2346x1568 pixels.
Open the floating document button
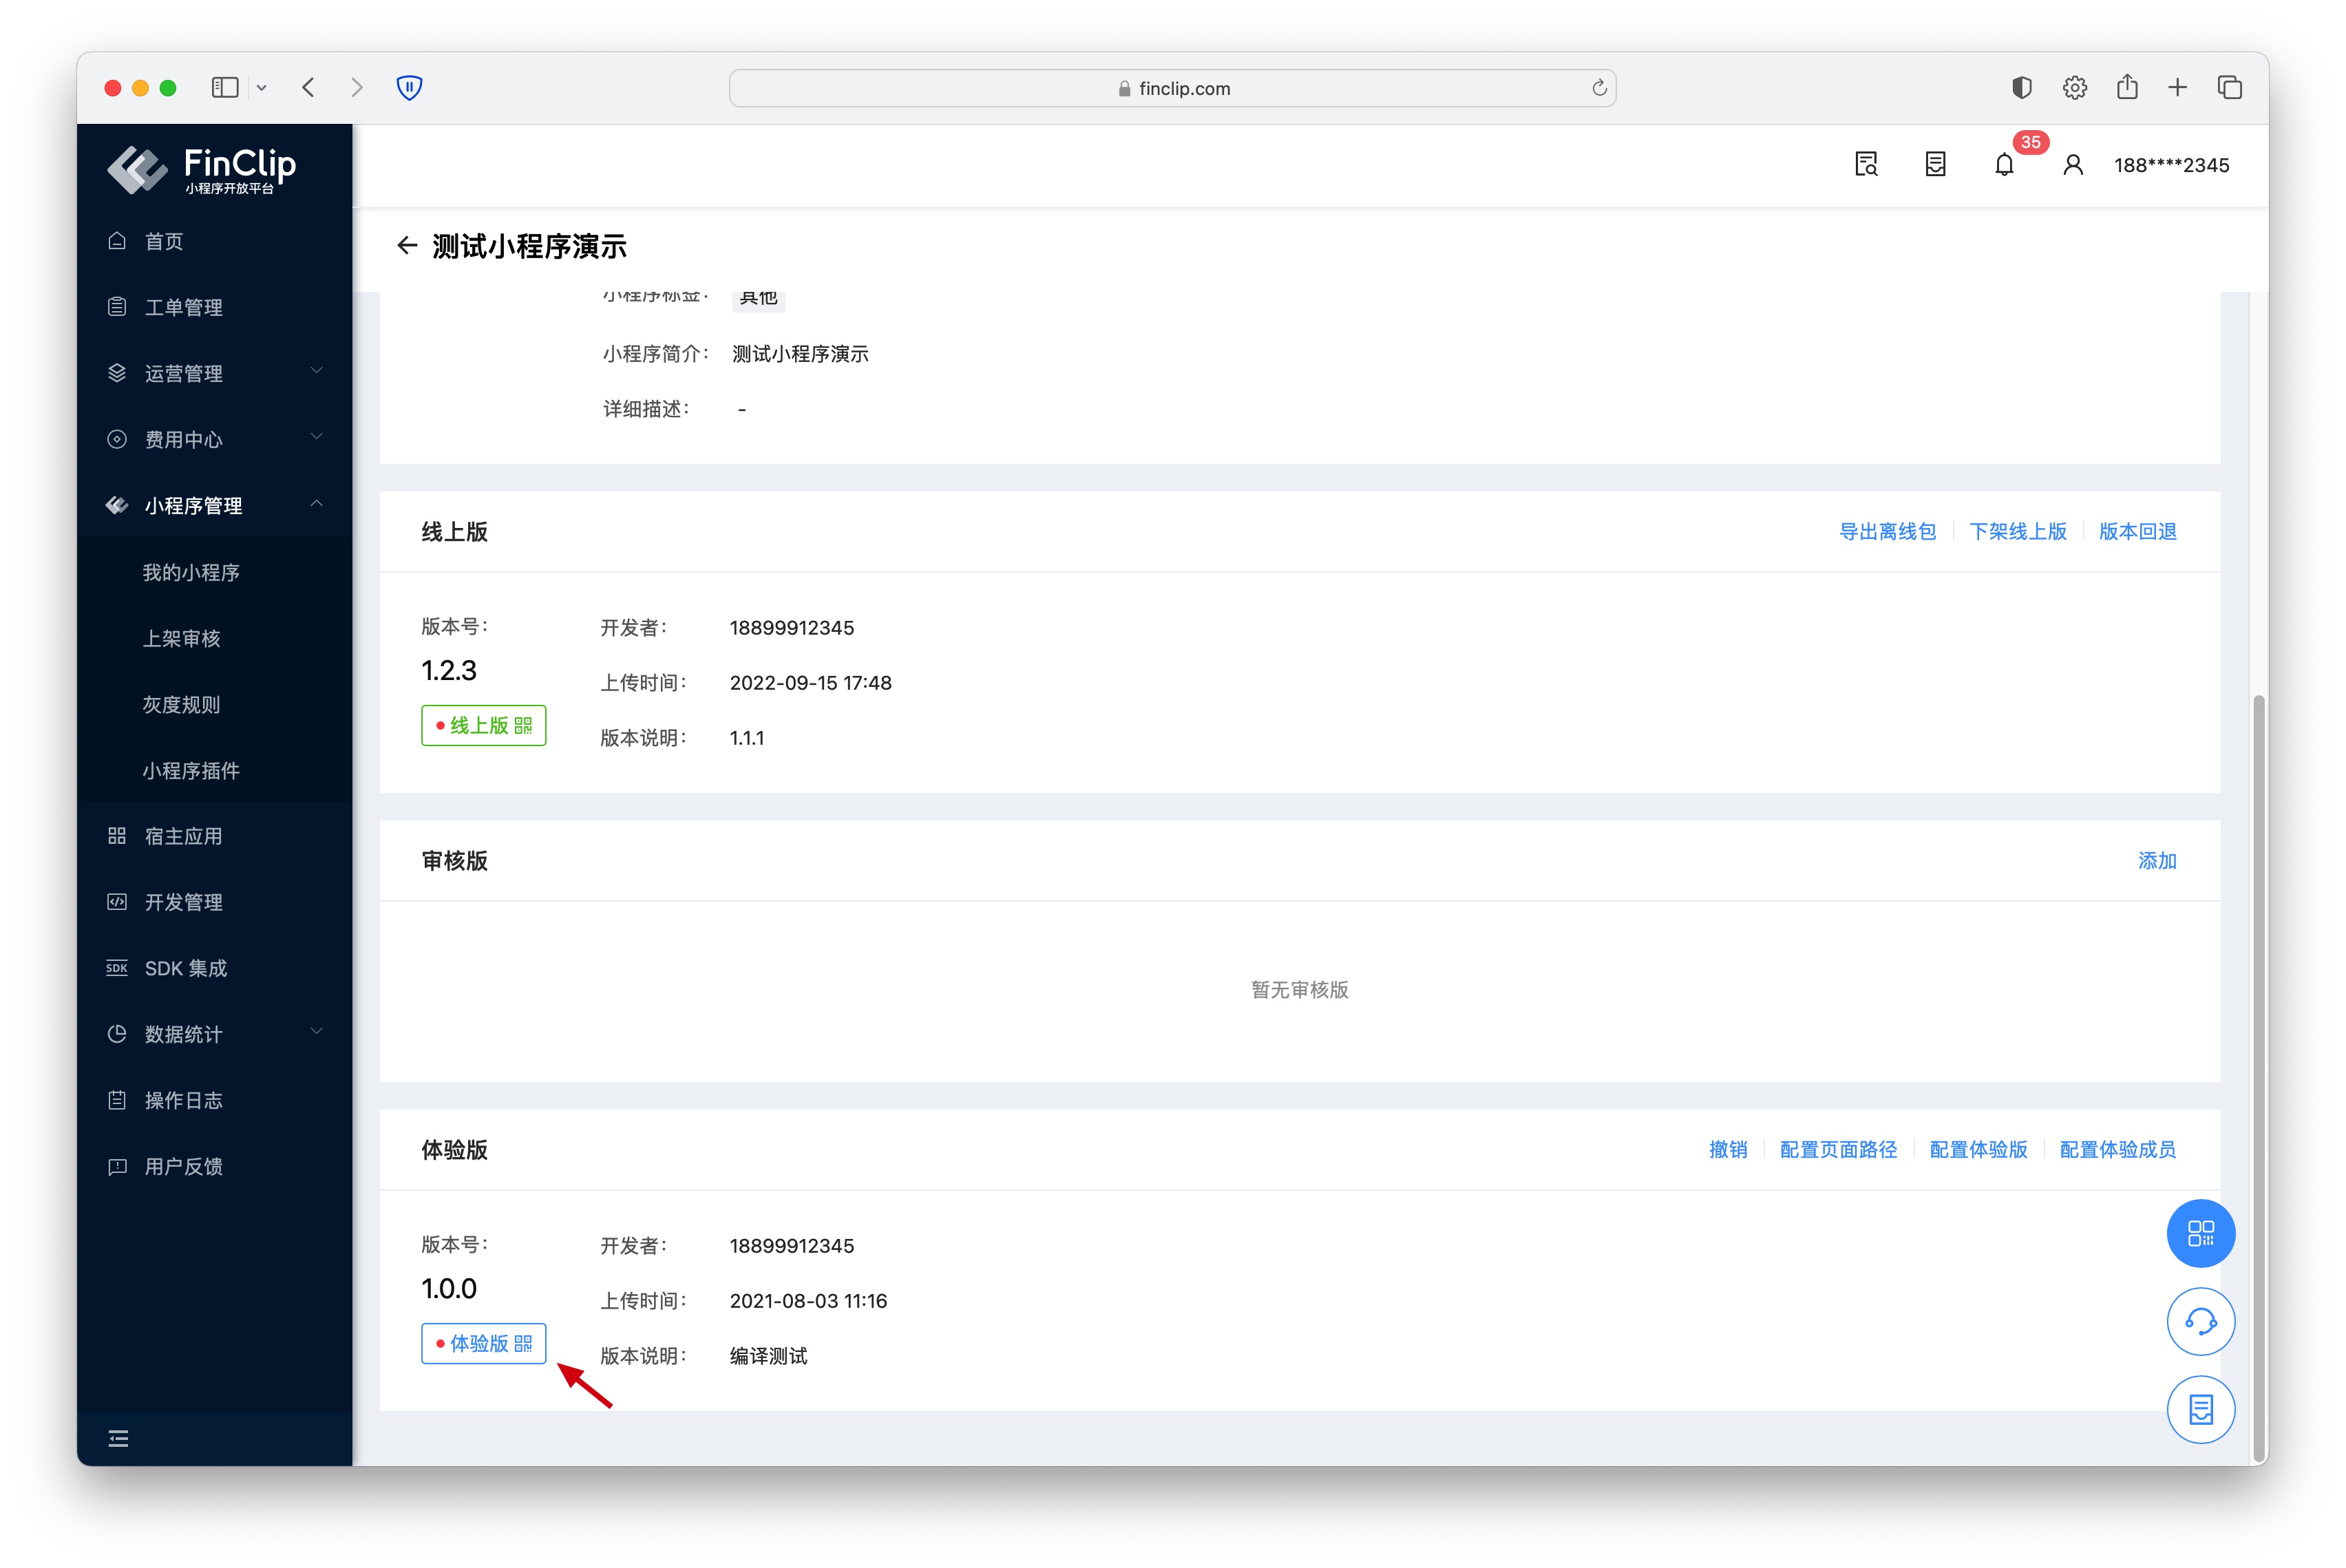coord(2200,1409)
